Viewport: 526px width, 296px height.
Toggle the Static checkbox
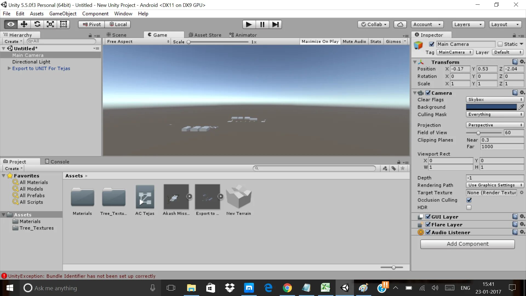tap(500, 44)
